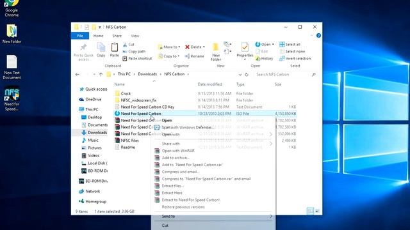Viewport: 410px width, 230px height.
Task: Click the Copy ribbon icon
Action: pyautogui.click(x=101, y=47)
